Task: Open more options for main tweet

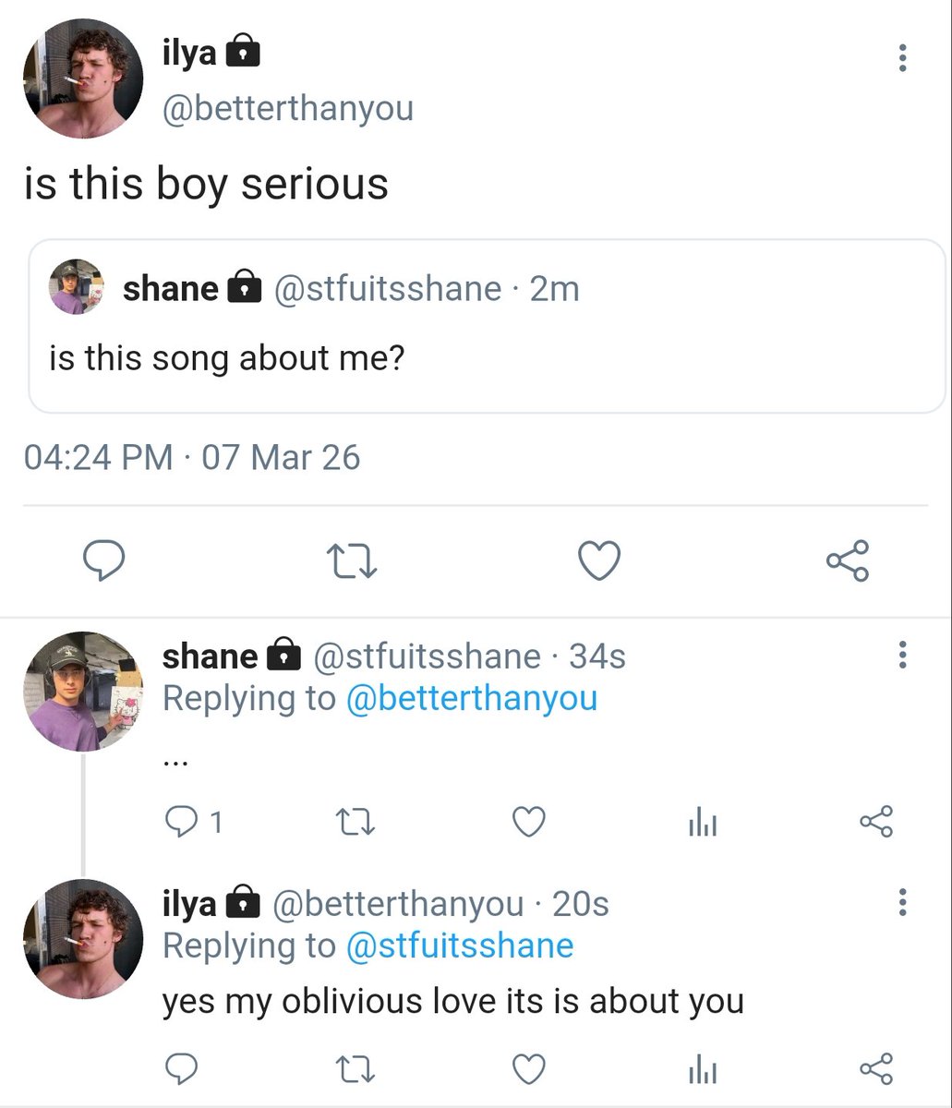Action: click(x=902, y=58)
